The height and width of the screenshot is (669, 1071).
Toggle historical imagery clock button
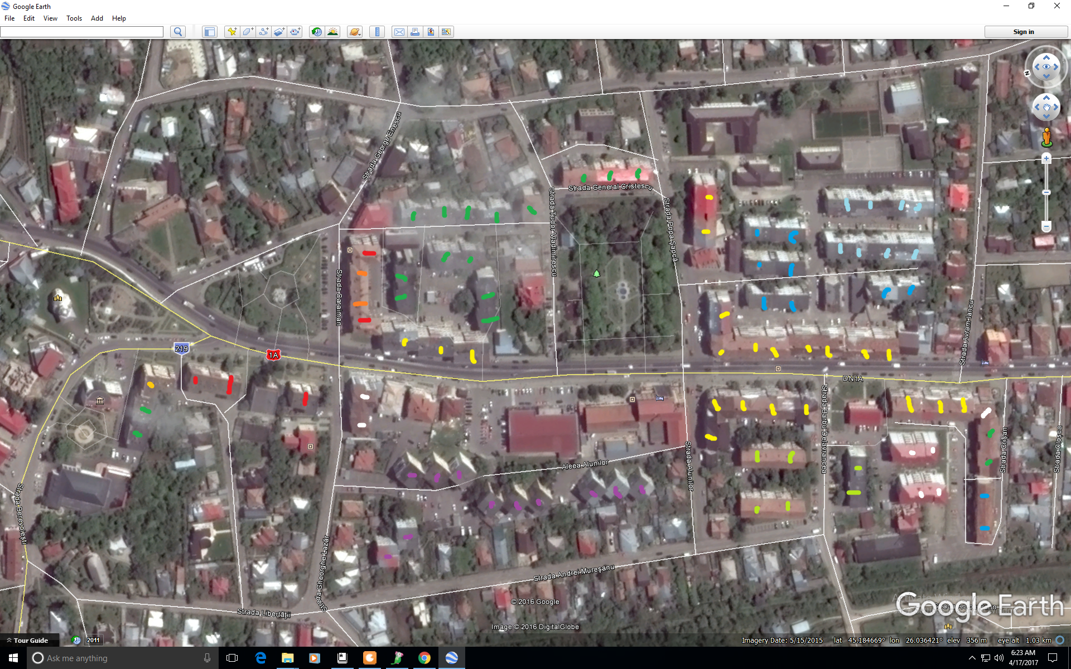[x=316, y=32]
